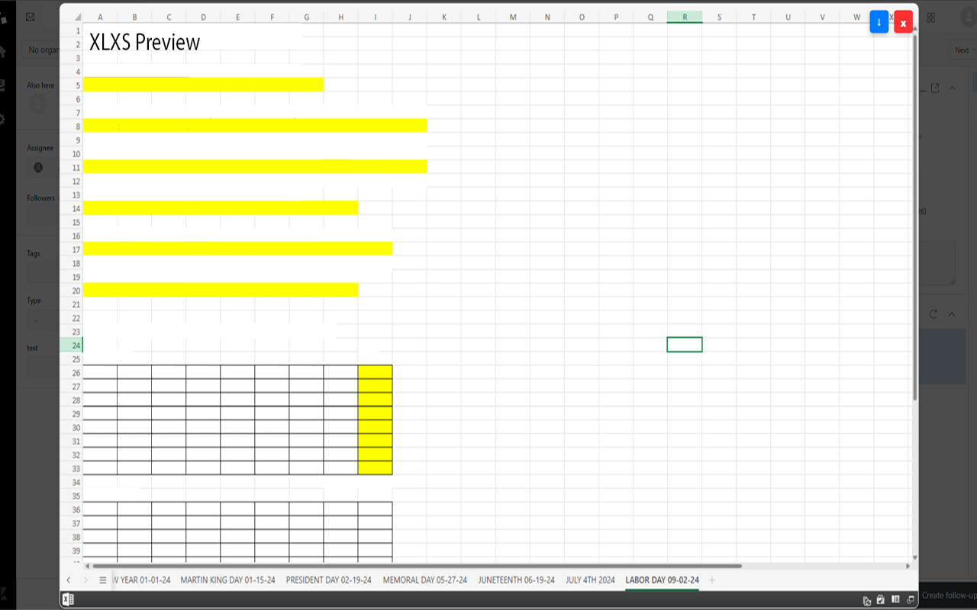Viewport: 977px width, 610px height.
Task: Switch to JUNETEENTH 06-19-24 sheet
Action: [517, 580]
